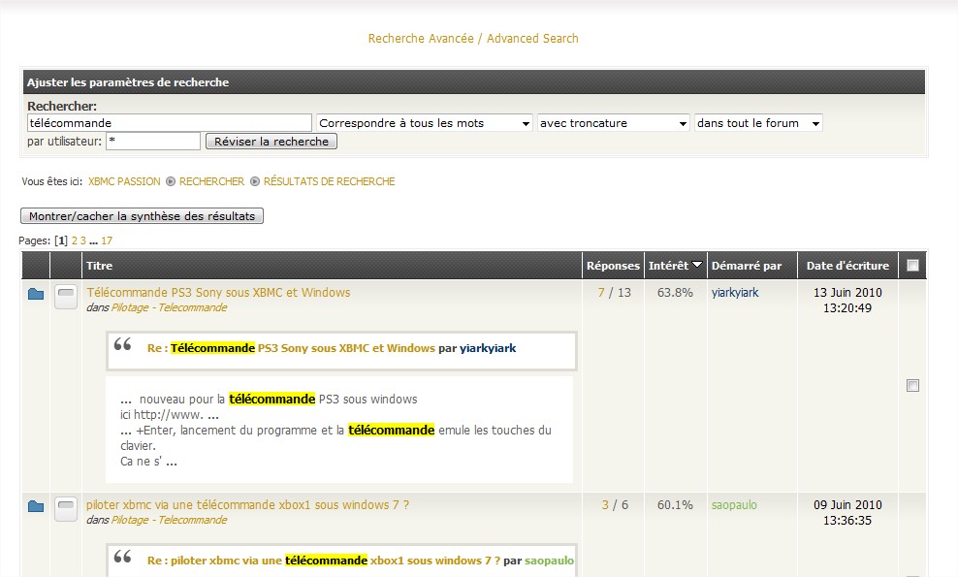Viewport: 958px width, 577px height.
Task: Open yiarkyiark profile in Démarré par column
Action: 735,293
